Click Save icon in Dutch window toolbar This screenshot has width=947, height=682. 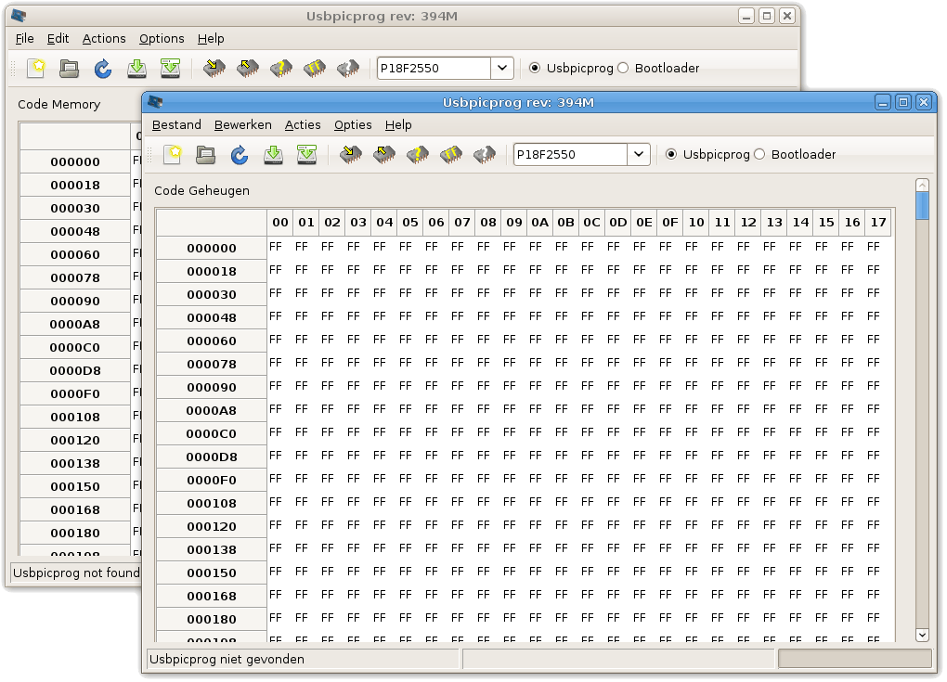pos(273,155)
